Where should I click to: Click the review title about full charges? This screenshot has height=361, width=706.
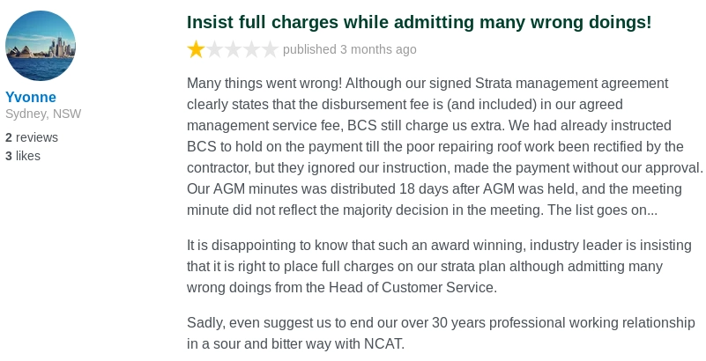[419, 23]
